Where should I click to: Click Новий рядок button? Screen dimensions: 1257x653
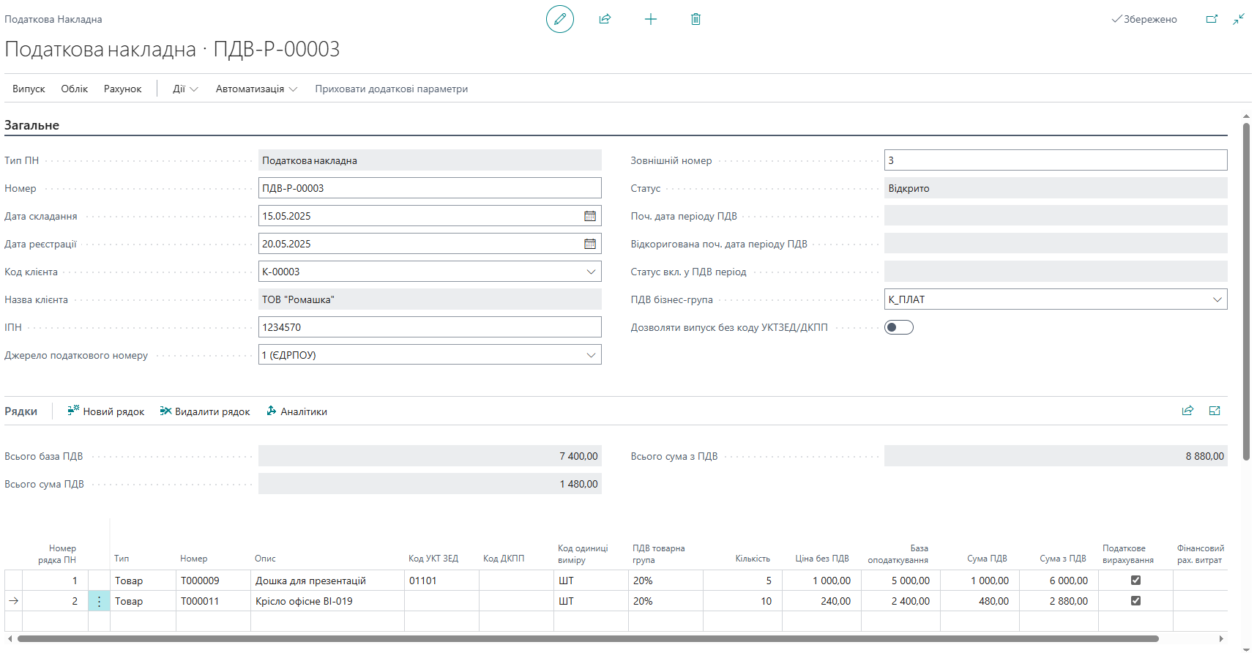pyautogui.click(x=106, y=411)
